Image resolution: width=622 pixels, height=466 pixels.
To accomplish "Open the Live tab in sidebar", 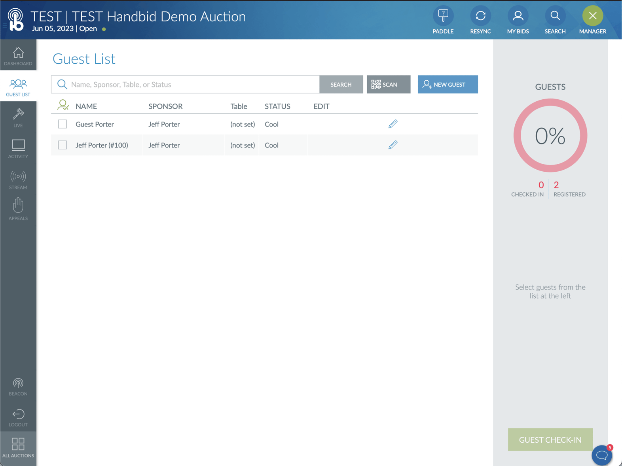I will (18, 118).
